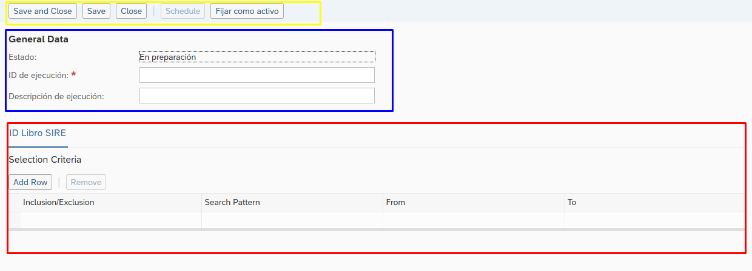
Task: Switch to the ID Libro SIRE tab
Action: tap(38, 133)
